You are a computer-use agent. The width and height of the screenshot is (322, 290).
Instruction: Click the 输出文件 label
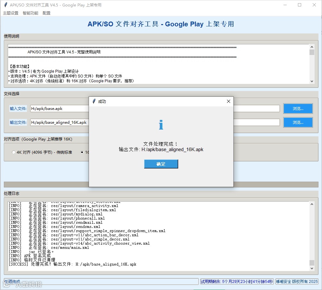pyautogui.click(x=18, y=122)
